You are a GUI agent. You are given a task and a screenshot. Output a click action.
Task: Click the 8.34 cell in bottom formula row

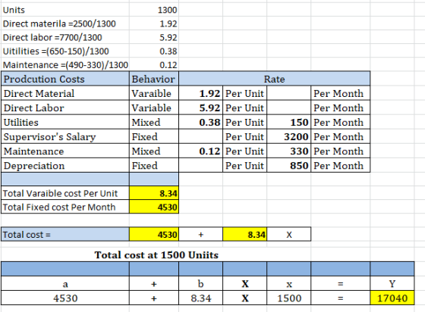coord(200,298)
